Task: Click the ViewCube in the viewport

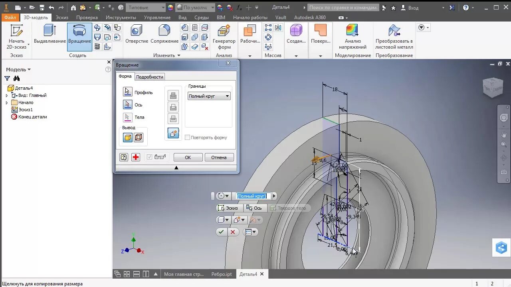Action: (492, 87)
